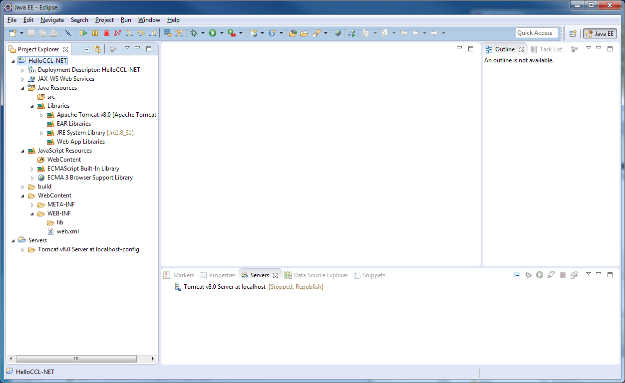Open the Web Browser globe icon

click(338, 33)
